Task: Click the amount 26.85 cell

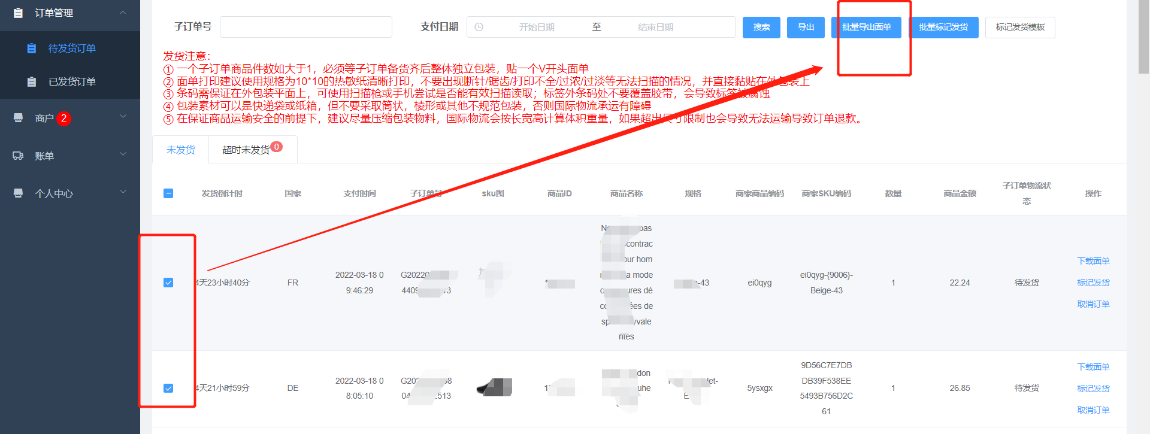Action: point(960,388)
